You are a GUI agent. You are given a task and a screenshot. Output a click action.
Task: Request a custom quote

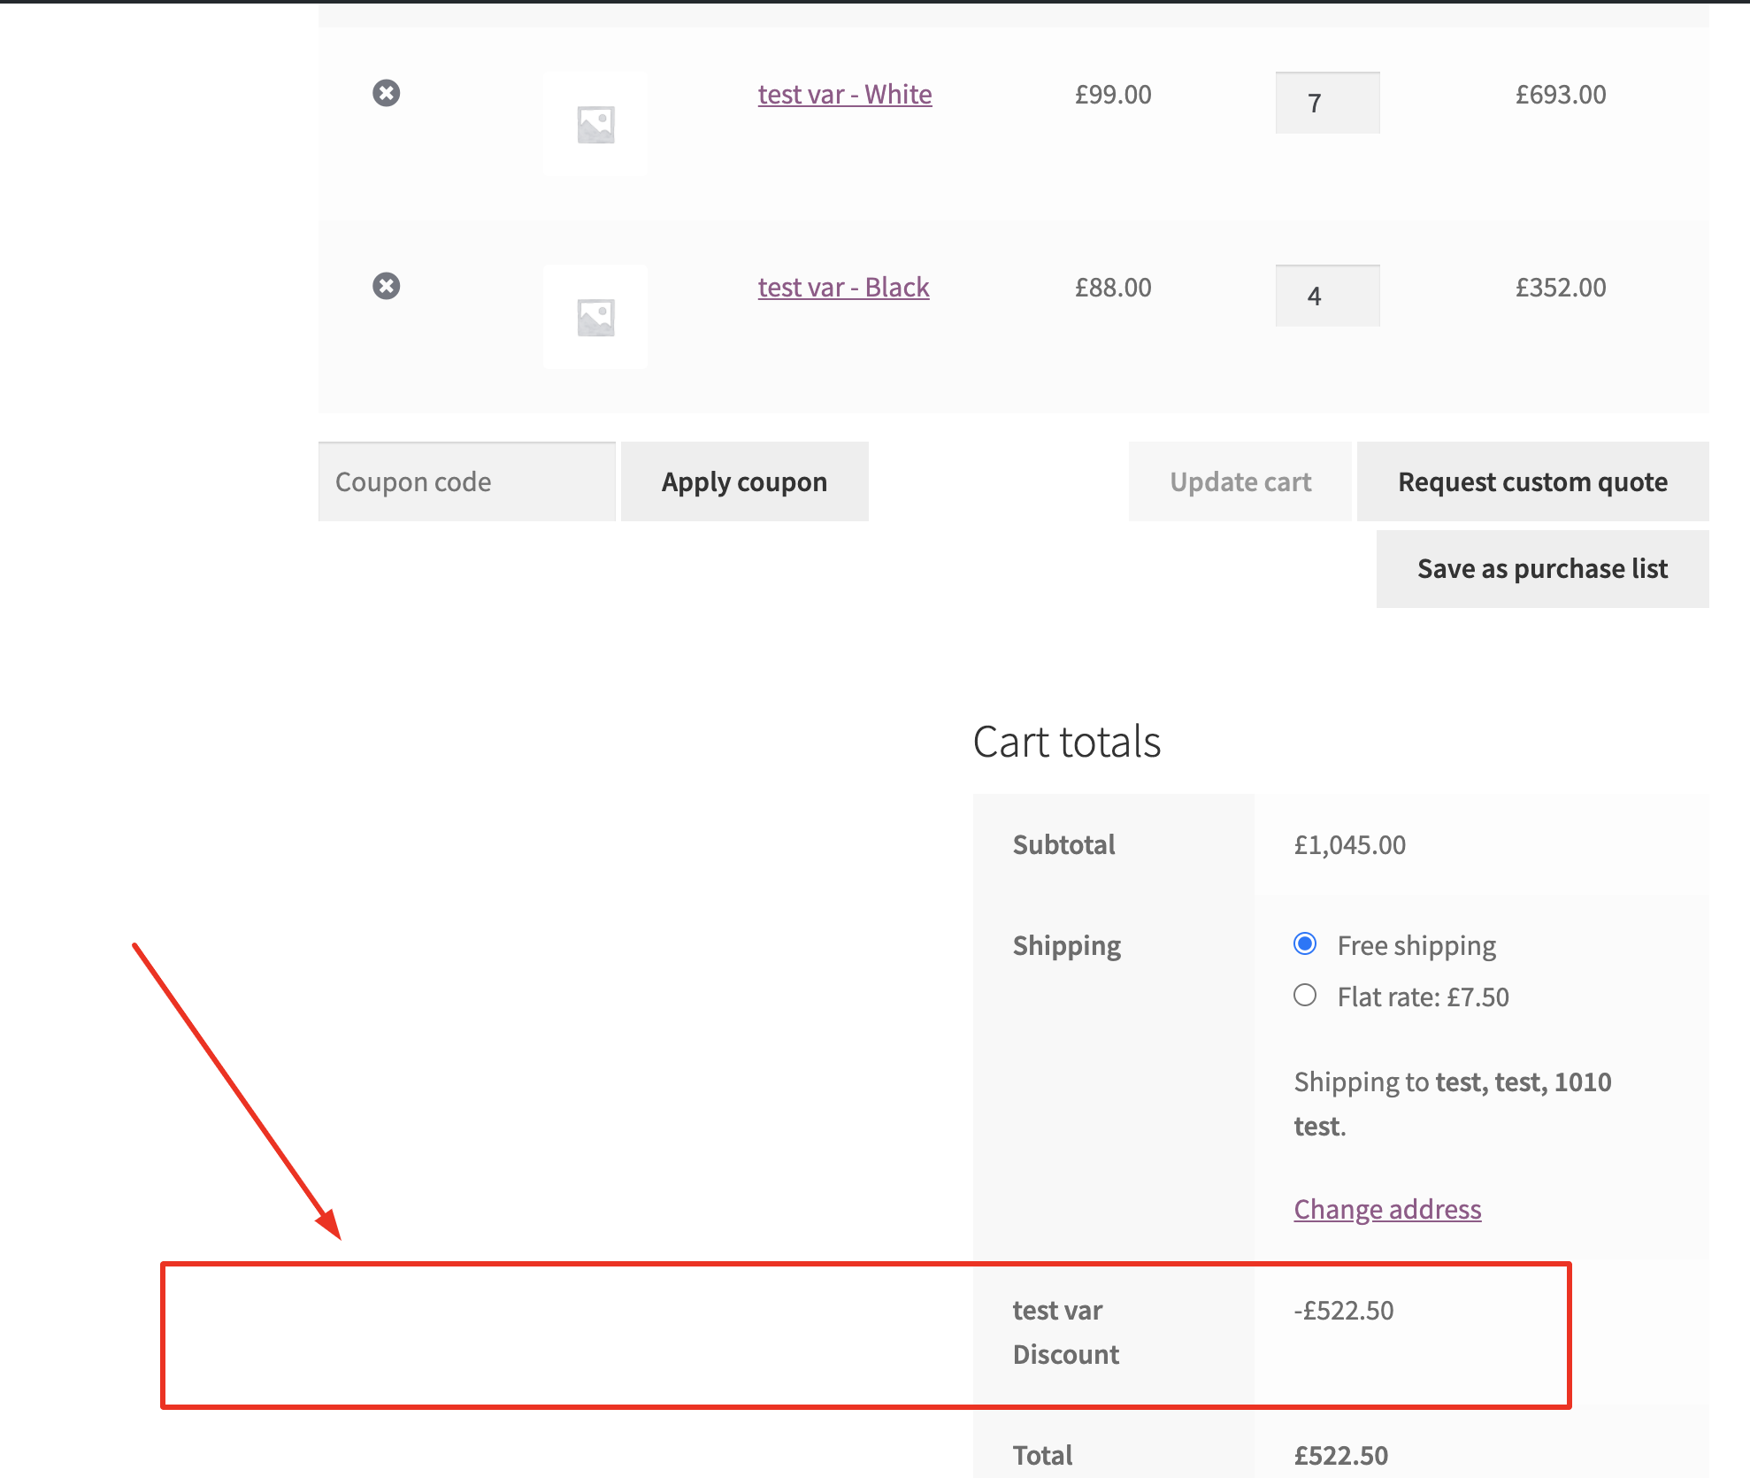pyautogui.click(x=1532, y=481)
